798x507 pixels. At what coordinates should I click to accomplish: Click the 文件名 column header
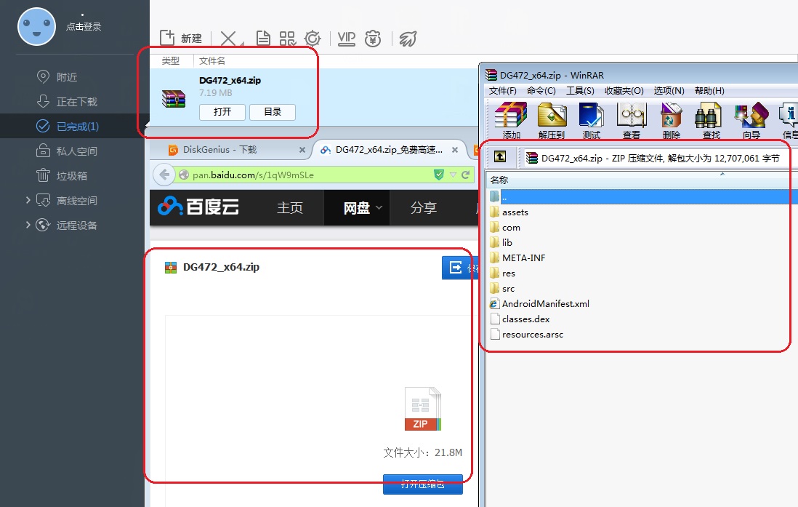(211, 61)
